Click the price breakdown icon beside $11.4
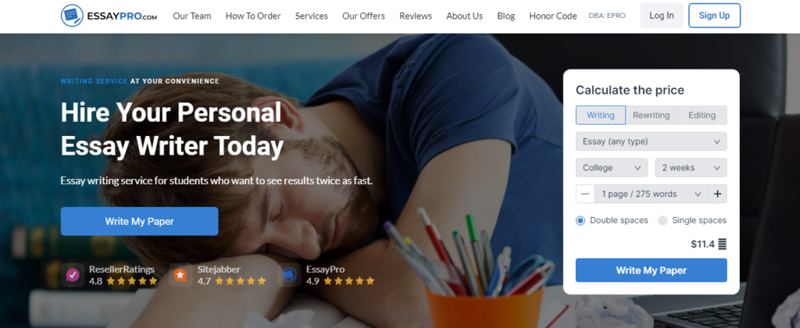800x328 pixels. (x=722, y=244)
